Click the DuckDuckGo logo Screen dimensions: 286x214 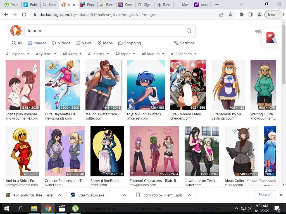coord(16,31)
